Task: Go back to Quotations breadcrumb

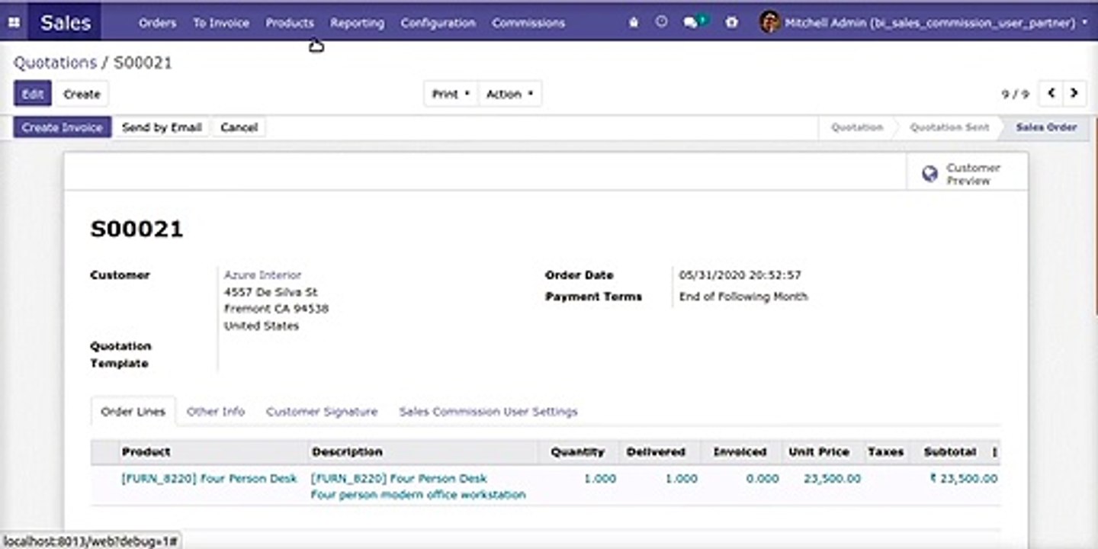Action: click(55, 63)
